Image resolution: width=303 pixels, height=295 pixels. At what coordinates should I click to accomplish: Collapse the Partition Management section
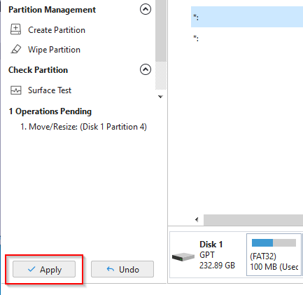(x=146, y=9)
